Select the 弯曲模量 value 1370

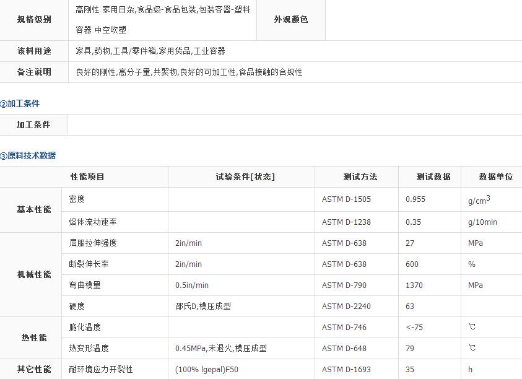(414, 285)
